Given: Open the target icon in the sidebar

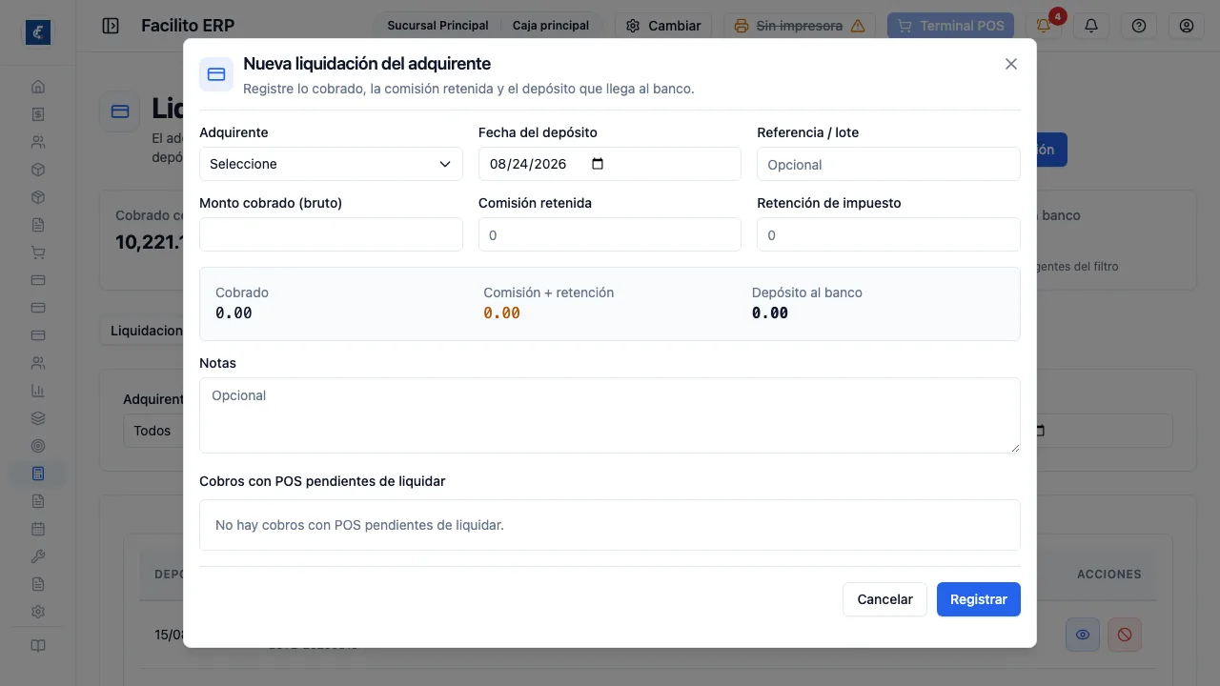Looking at the screenshot, I should tap(38, 446).
